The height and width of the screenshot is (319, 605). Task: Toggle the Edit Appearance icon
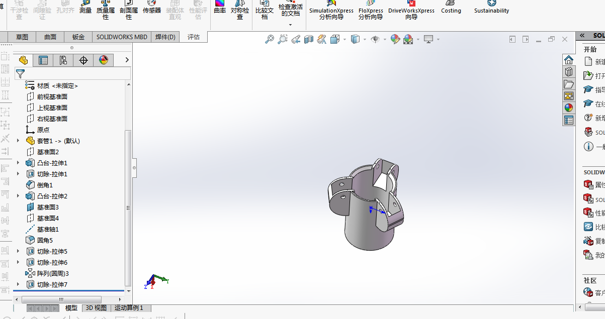(x=395, y=39)
